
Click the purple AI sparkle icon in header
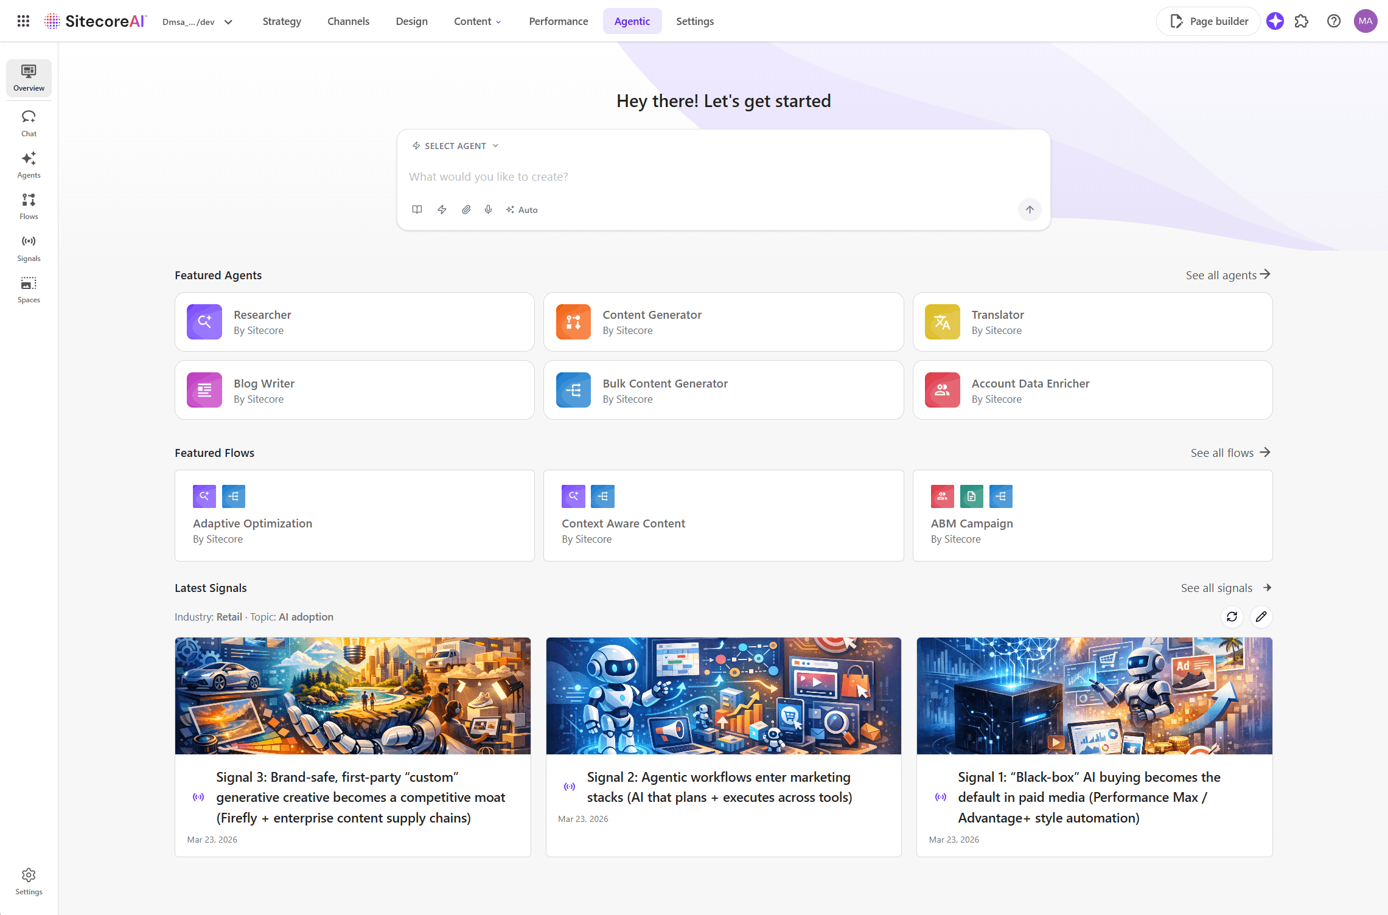pyautogui.click(x=1275, y=21)
